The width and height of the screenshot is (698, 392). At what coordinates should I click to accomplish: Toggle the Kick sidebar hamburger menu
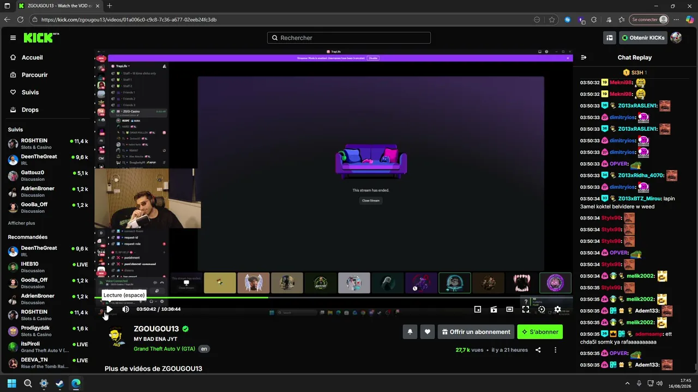coord(13,38)
